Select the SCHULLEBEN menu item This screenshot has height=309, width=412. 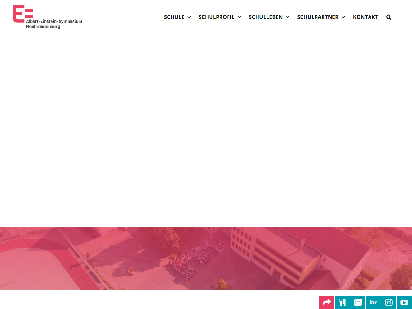coord(266,17)
